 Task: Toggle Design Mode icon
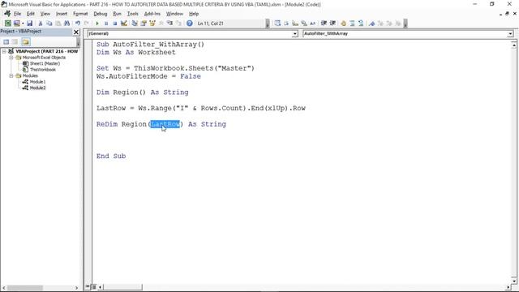[124, 24]
